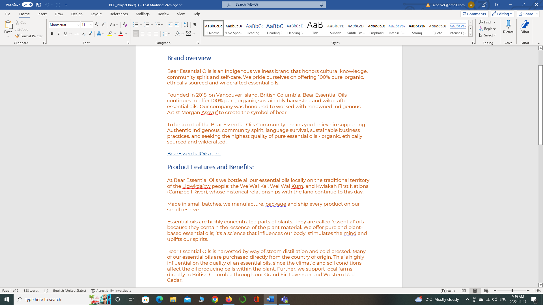543x305 pixels.
Task: Apply strikethrough formatting
Action: 76,33
